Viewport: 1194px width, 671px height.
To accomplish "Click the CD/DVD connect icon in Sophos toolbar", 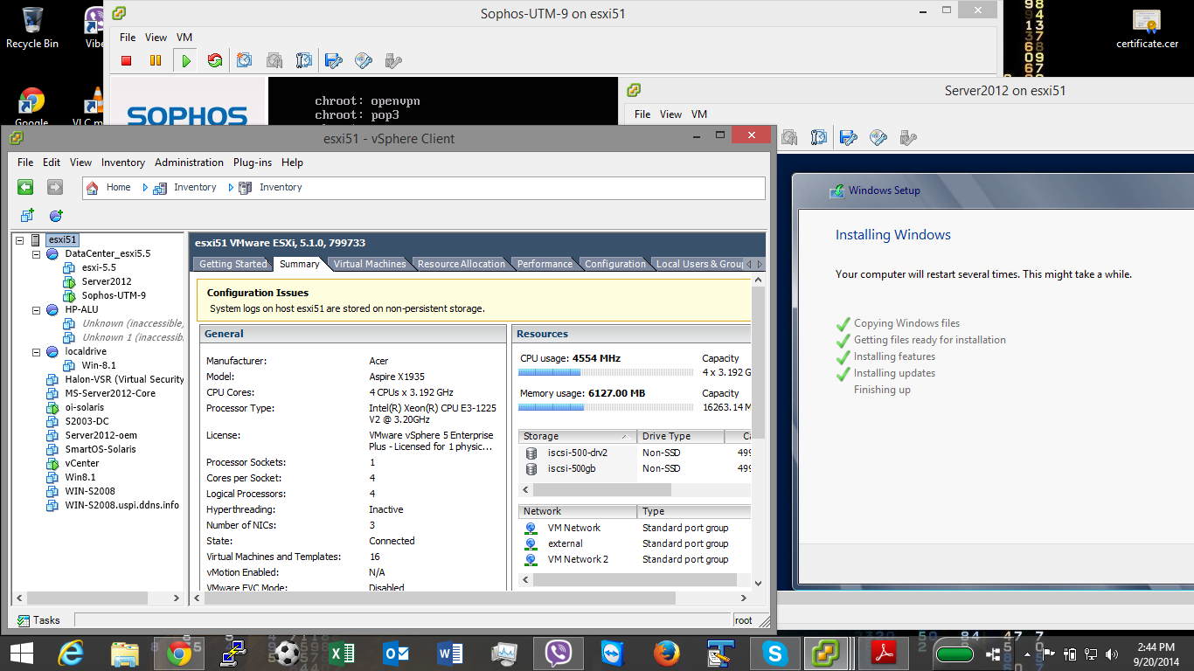I will pos(364,61).
